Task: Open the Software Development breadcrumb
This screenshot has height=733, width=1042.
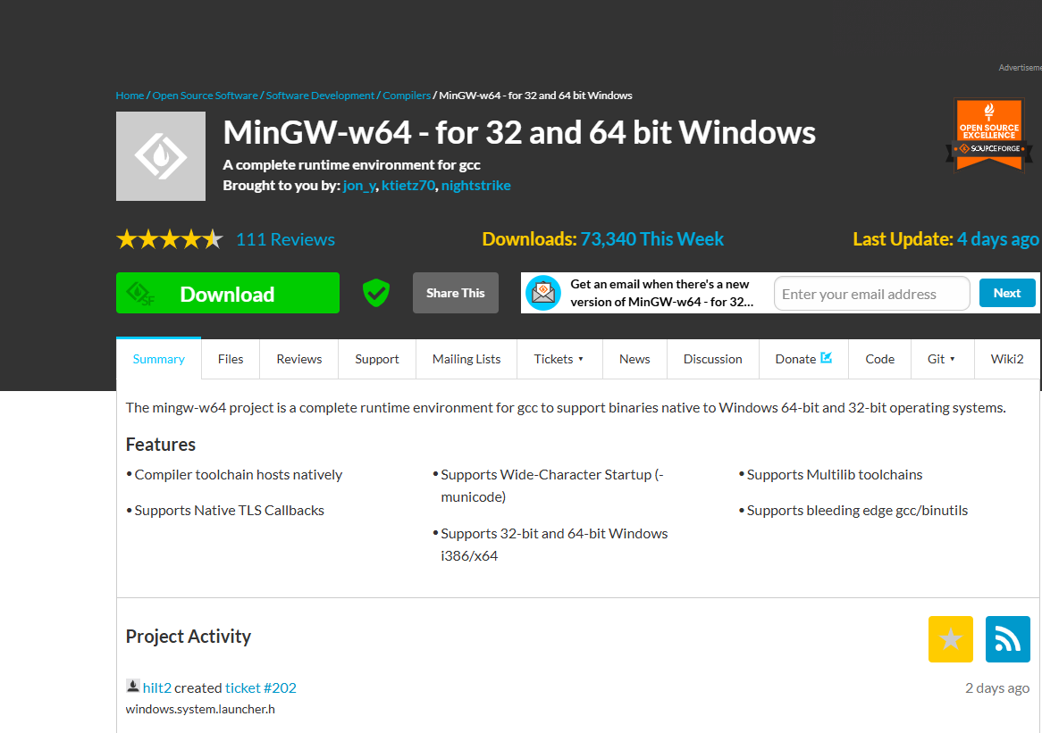Action: (x=320, y=96)
